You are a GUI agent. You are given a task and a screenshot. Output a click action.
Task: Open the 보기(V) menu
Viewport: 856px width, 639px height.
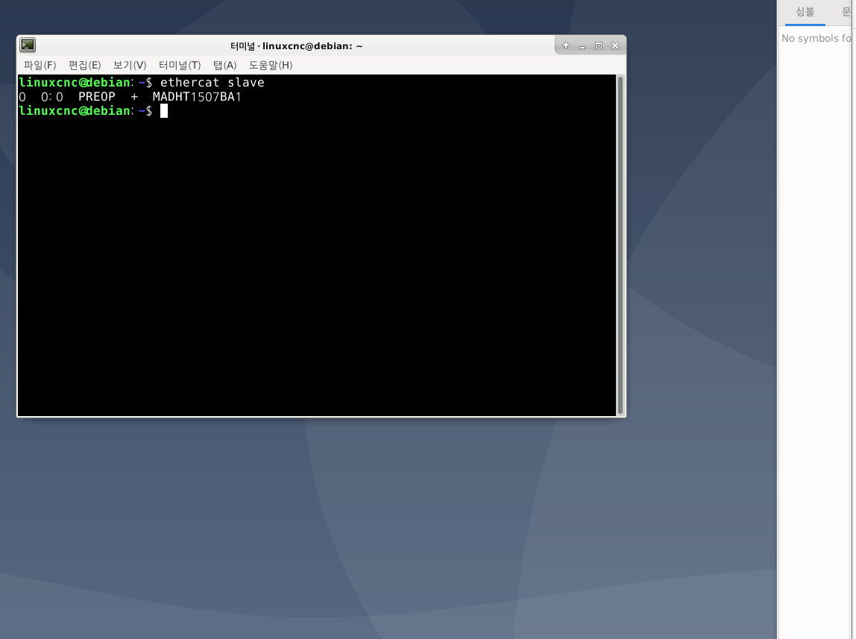click(130, 65)
